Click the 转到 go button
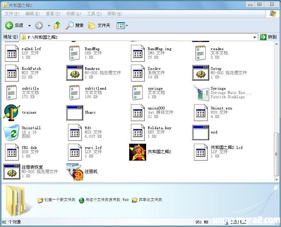 (x=268, y=37)
